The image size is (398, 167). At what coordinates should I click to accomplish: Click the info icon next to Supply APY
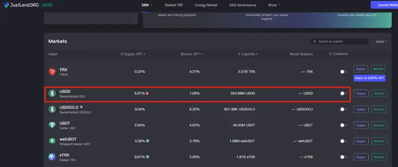[121, 54]
